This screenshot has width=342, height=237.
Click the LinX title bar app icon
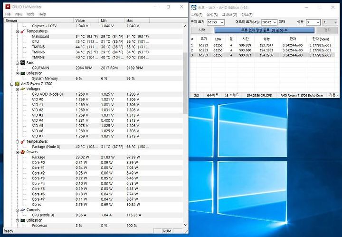pyautogui.click(x=194, y=8)
